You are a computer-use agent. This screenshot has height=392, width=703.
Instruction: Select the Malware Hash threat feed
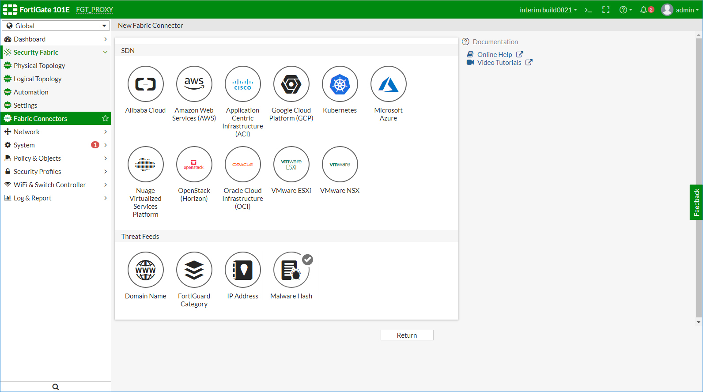pyautogui.click(x=291, y=270)
